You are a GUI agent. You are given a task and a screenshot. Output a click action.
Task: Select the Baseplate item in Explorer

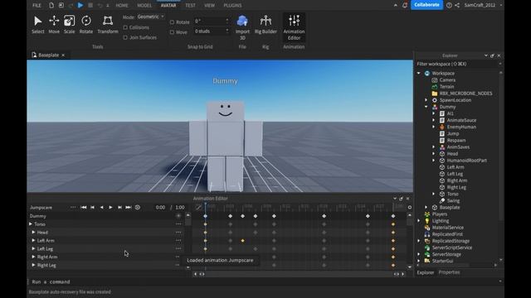450,208
